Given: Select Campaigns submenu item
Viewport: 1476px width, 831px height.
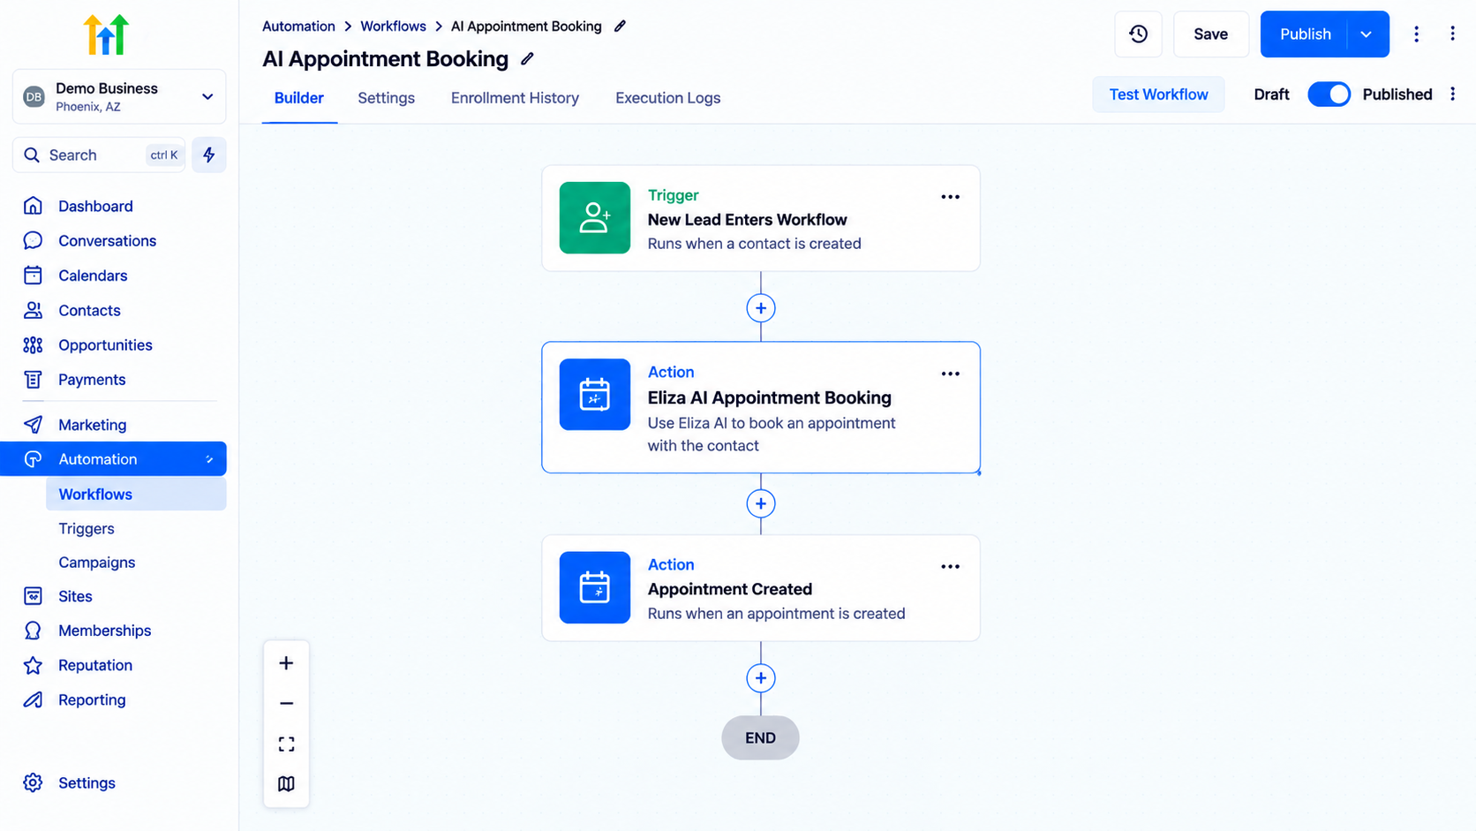Looking at the screenshot, I should (x=97, y=563).
